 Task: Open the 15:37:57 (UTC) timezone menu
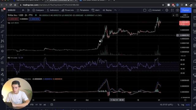(x=166, y=105)
